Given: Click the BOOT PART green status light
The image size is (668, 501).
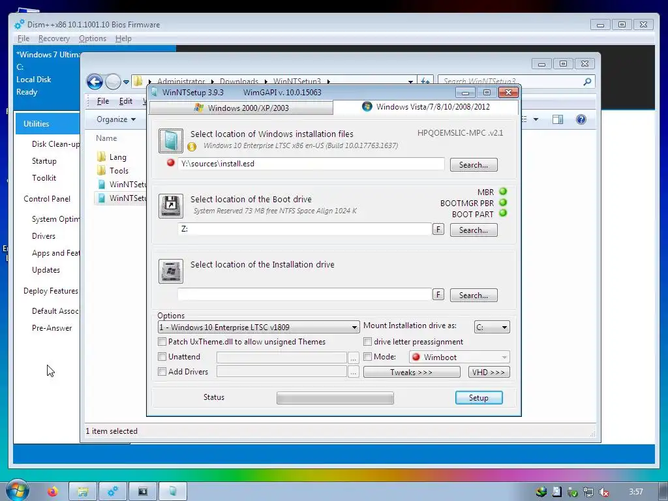Looking at the screenshot, I should tap(503, 213).
